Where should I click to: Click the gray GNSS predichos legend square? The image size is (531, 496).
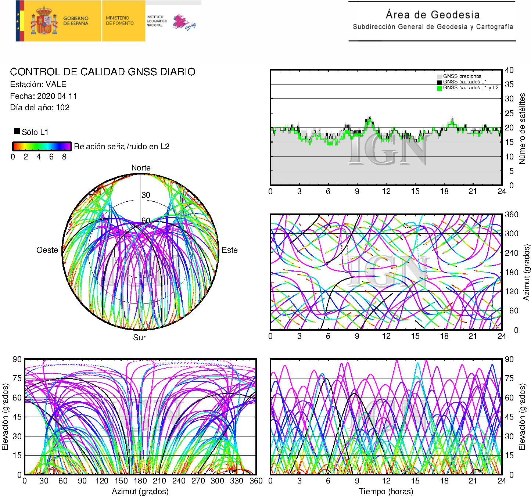439,76
